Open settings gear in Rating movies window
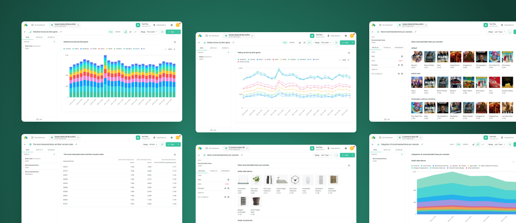This screenshot has width=516, height=223. point(346,35)
